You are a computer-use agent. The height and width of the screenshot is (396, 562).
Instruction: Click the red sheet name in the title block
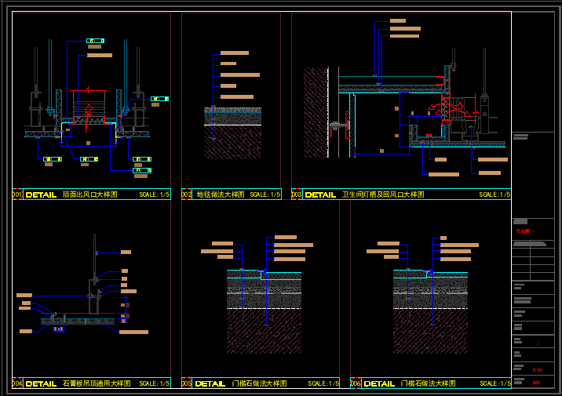coord(525,231)
